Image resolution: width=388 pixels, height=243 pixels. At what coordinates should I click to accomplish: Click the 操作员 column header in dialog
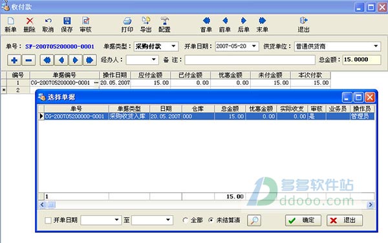[361, 109]
